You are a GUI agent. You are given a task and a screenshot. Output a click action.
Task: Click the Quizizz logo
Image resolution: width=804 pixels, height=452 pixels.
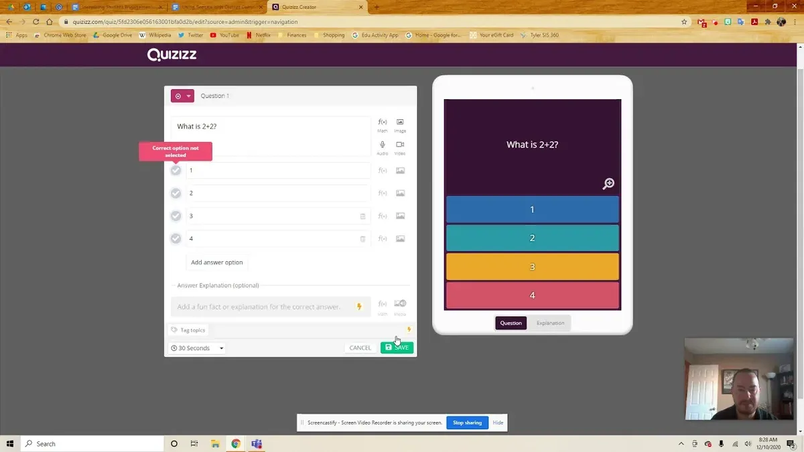click(x=172, y=55)
